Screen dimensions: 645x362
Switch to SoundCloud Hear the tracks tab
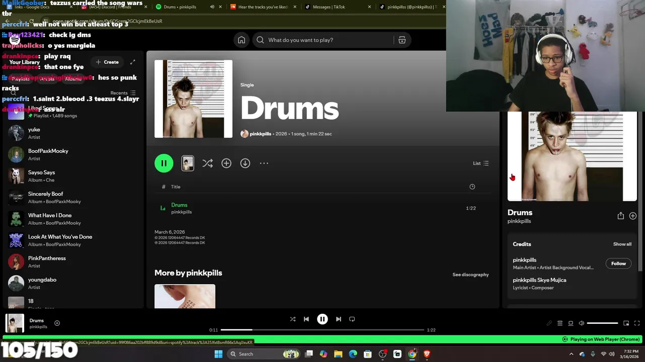tap(263, 7)
